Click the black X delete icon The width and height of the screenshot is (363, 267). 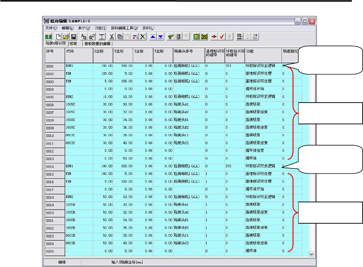coord(143,36)
